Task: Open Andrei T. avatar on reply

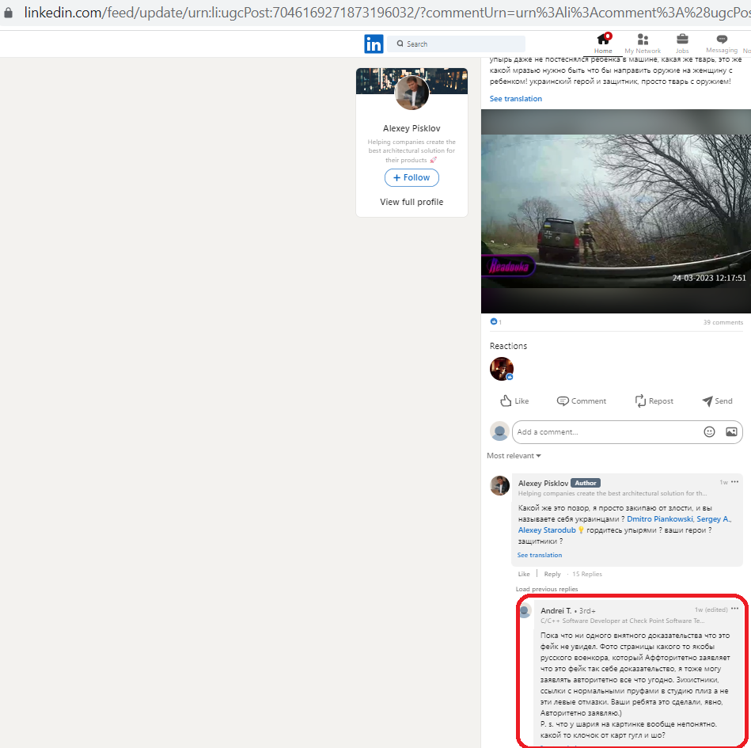Action: tap(525, 611)
